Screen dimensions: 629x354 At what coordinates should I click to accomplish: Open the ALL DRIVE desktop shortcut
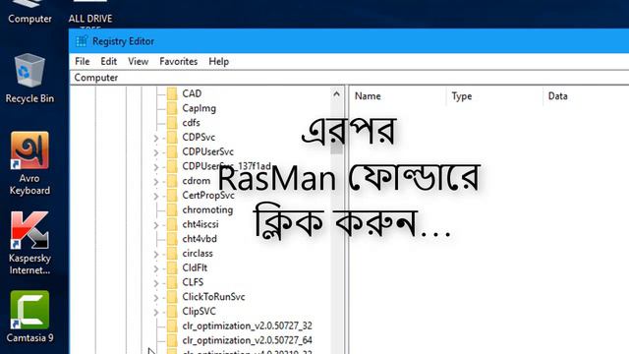click(x=90, y=13)
